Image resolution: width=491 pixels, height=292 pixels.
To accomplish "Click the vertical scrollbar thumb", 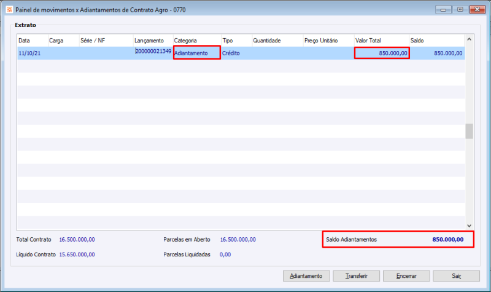I will (469, 131).
